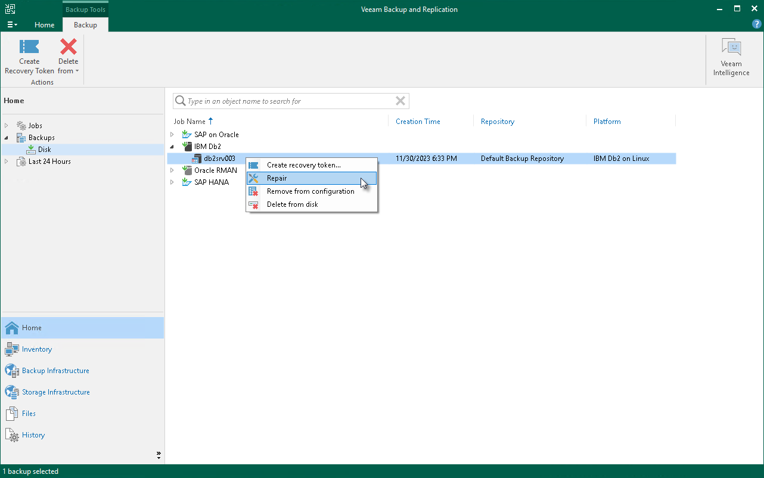Choose Repair from the context menu
The image size is (764, 478).
[x=277, y=178]
